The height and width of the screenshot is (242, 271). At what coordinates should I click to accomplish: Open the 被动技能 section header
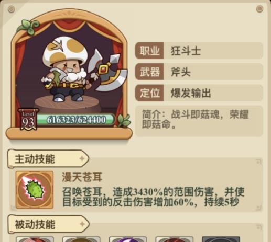48,224
